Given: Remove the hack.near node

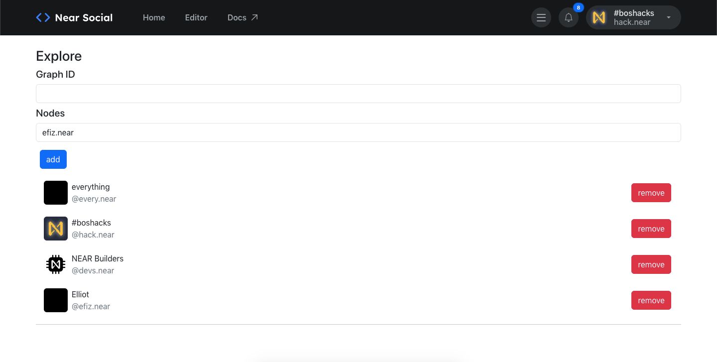Looking at the screenshot, I should pos(651,229).
